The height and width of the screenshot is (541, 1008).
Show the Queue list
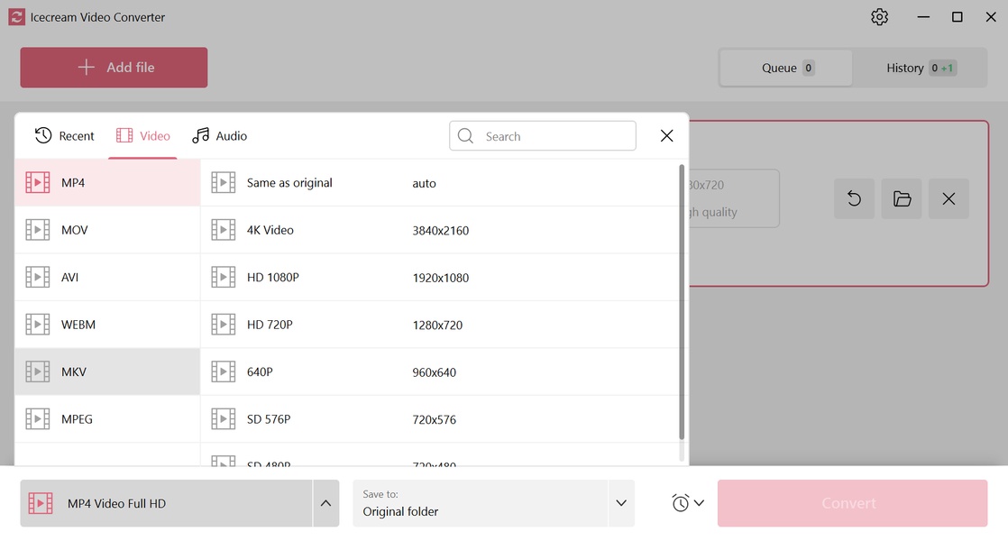click(x=786, y=69)
